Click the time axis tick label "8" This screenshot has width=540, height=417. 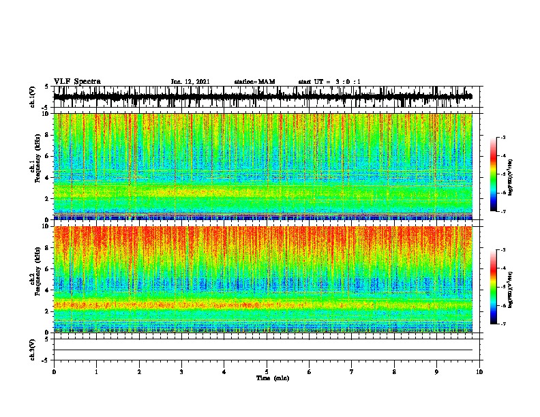click(x=394, y=372)
